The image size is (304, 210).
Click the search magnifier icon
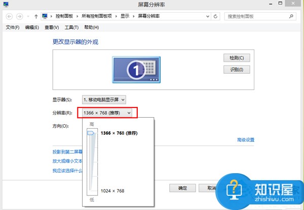(291, 17)
